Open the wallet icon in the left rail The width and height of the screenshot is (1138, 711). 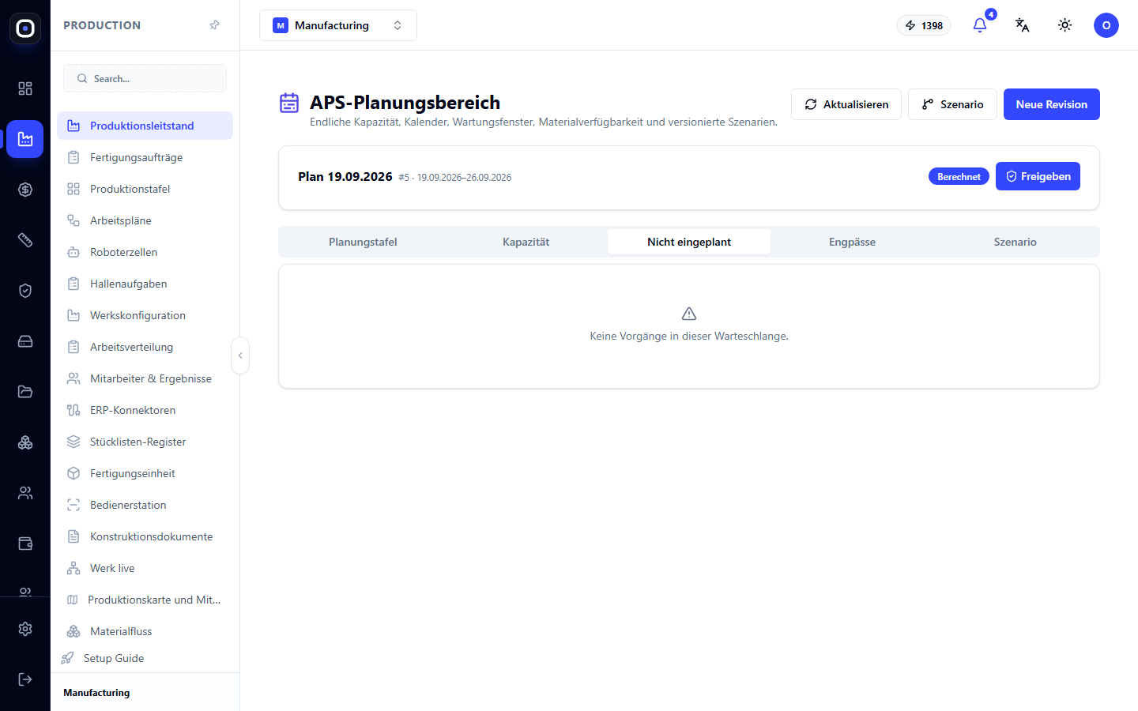pos(25,544)
